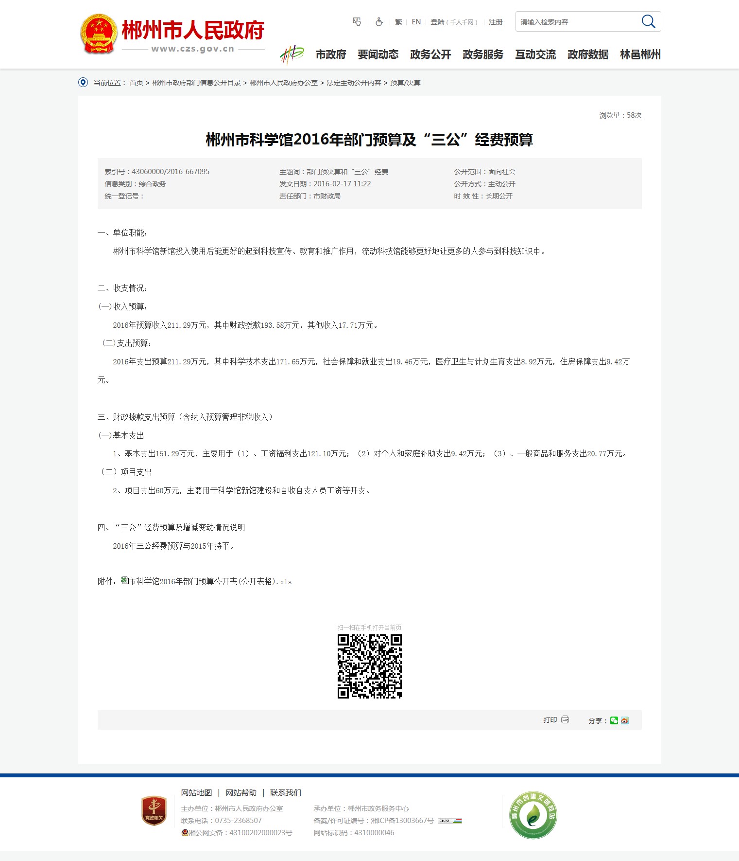Open the 网站地图 footer link
Viewport: 739px width, 861px height.
(x=197, y=793)
